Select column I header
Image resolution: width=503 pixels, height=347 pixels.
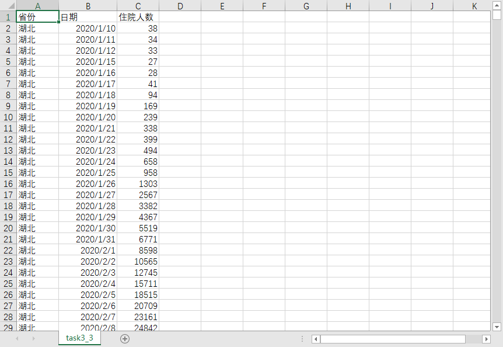[390, 6]
